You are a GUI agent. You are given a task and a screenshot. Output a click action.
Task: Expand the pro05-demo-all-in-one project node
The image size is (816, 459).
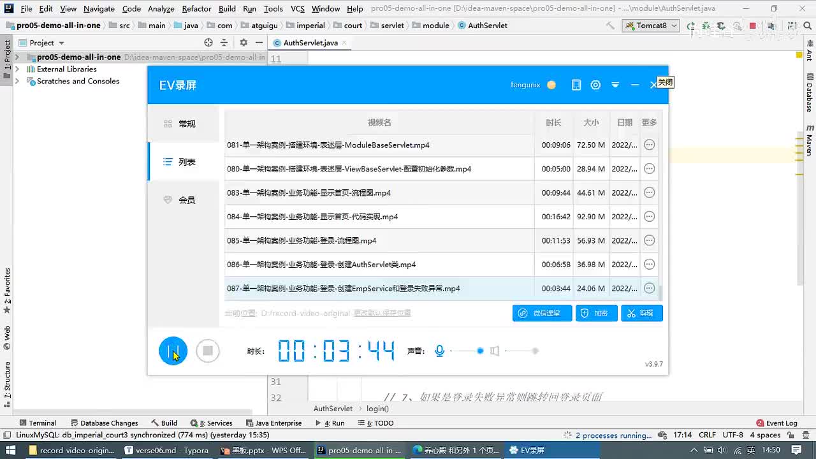(17, 57)
